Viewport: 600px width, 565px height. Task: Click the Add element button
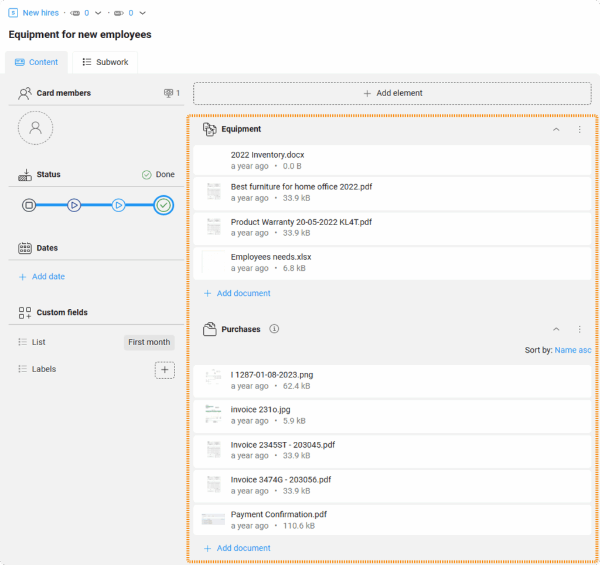[392, 93]
